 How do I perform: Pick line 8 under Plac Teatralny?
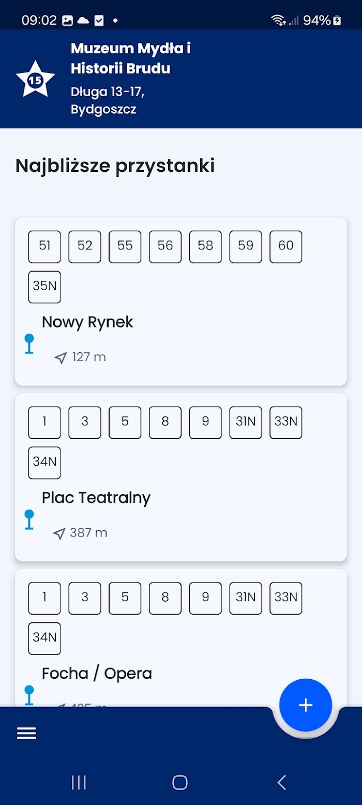(x=165, y=423)
